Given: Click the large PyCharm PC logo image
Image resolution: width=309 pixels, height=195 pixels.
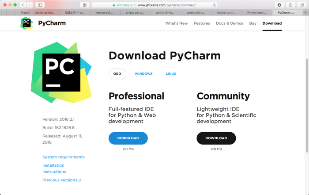Looking at the screenshot, I should tap(61, 73).
